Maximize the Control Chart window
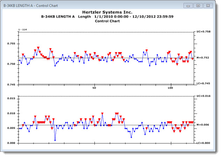221x157 pixels. coord(198,6)
